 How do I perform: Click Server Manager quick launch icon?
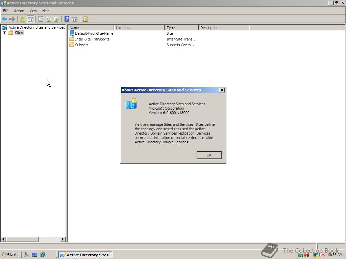point(27,255)
